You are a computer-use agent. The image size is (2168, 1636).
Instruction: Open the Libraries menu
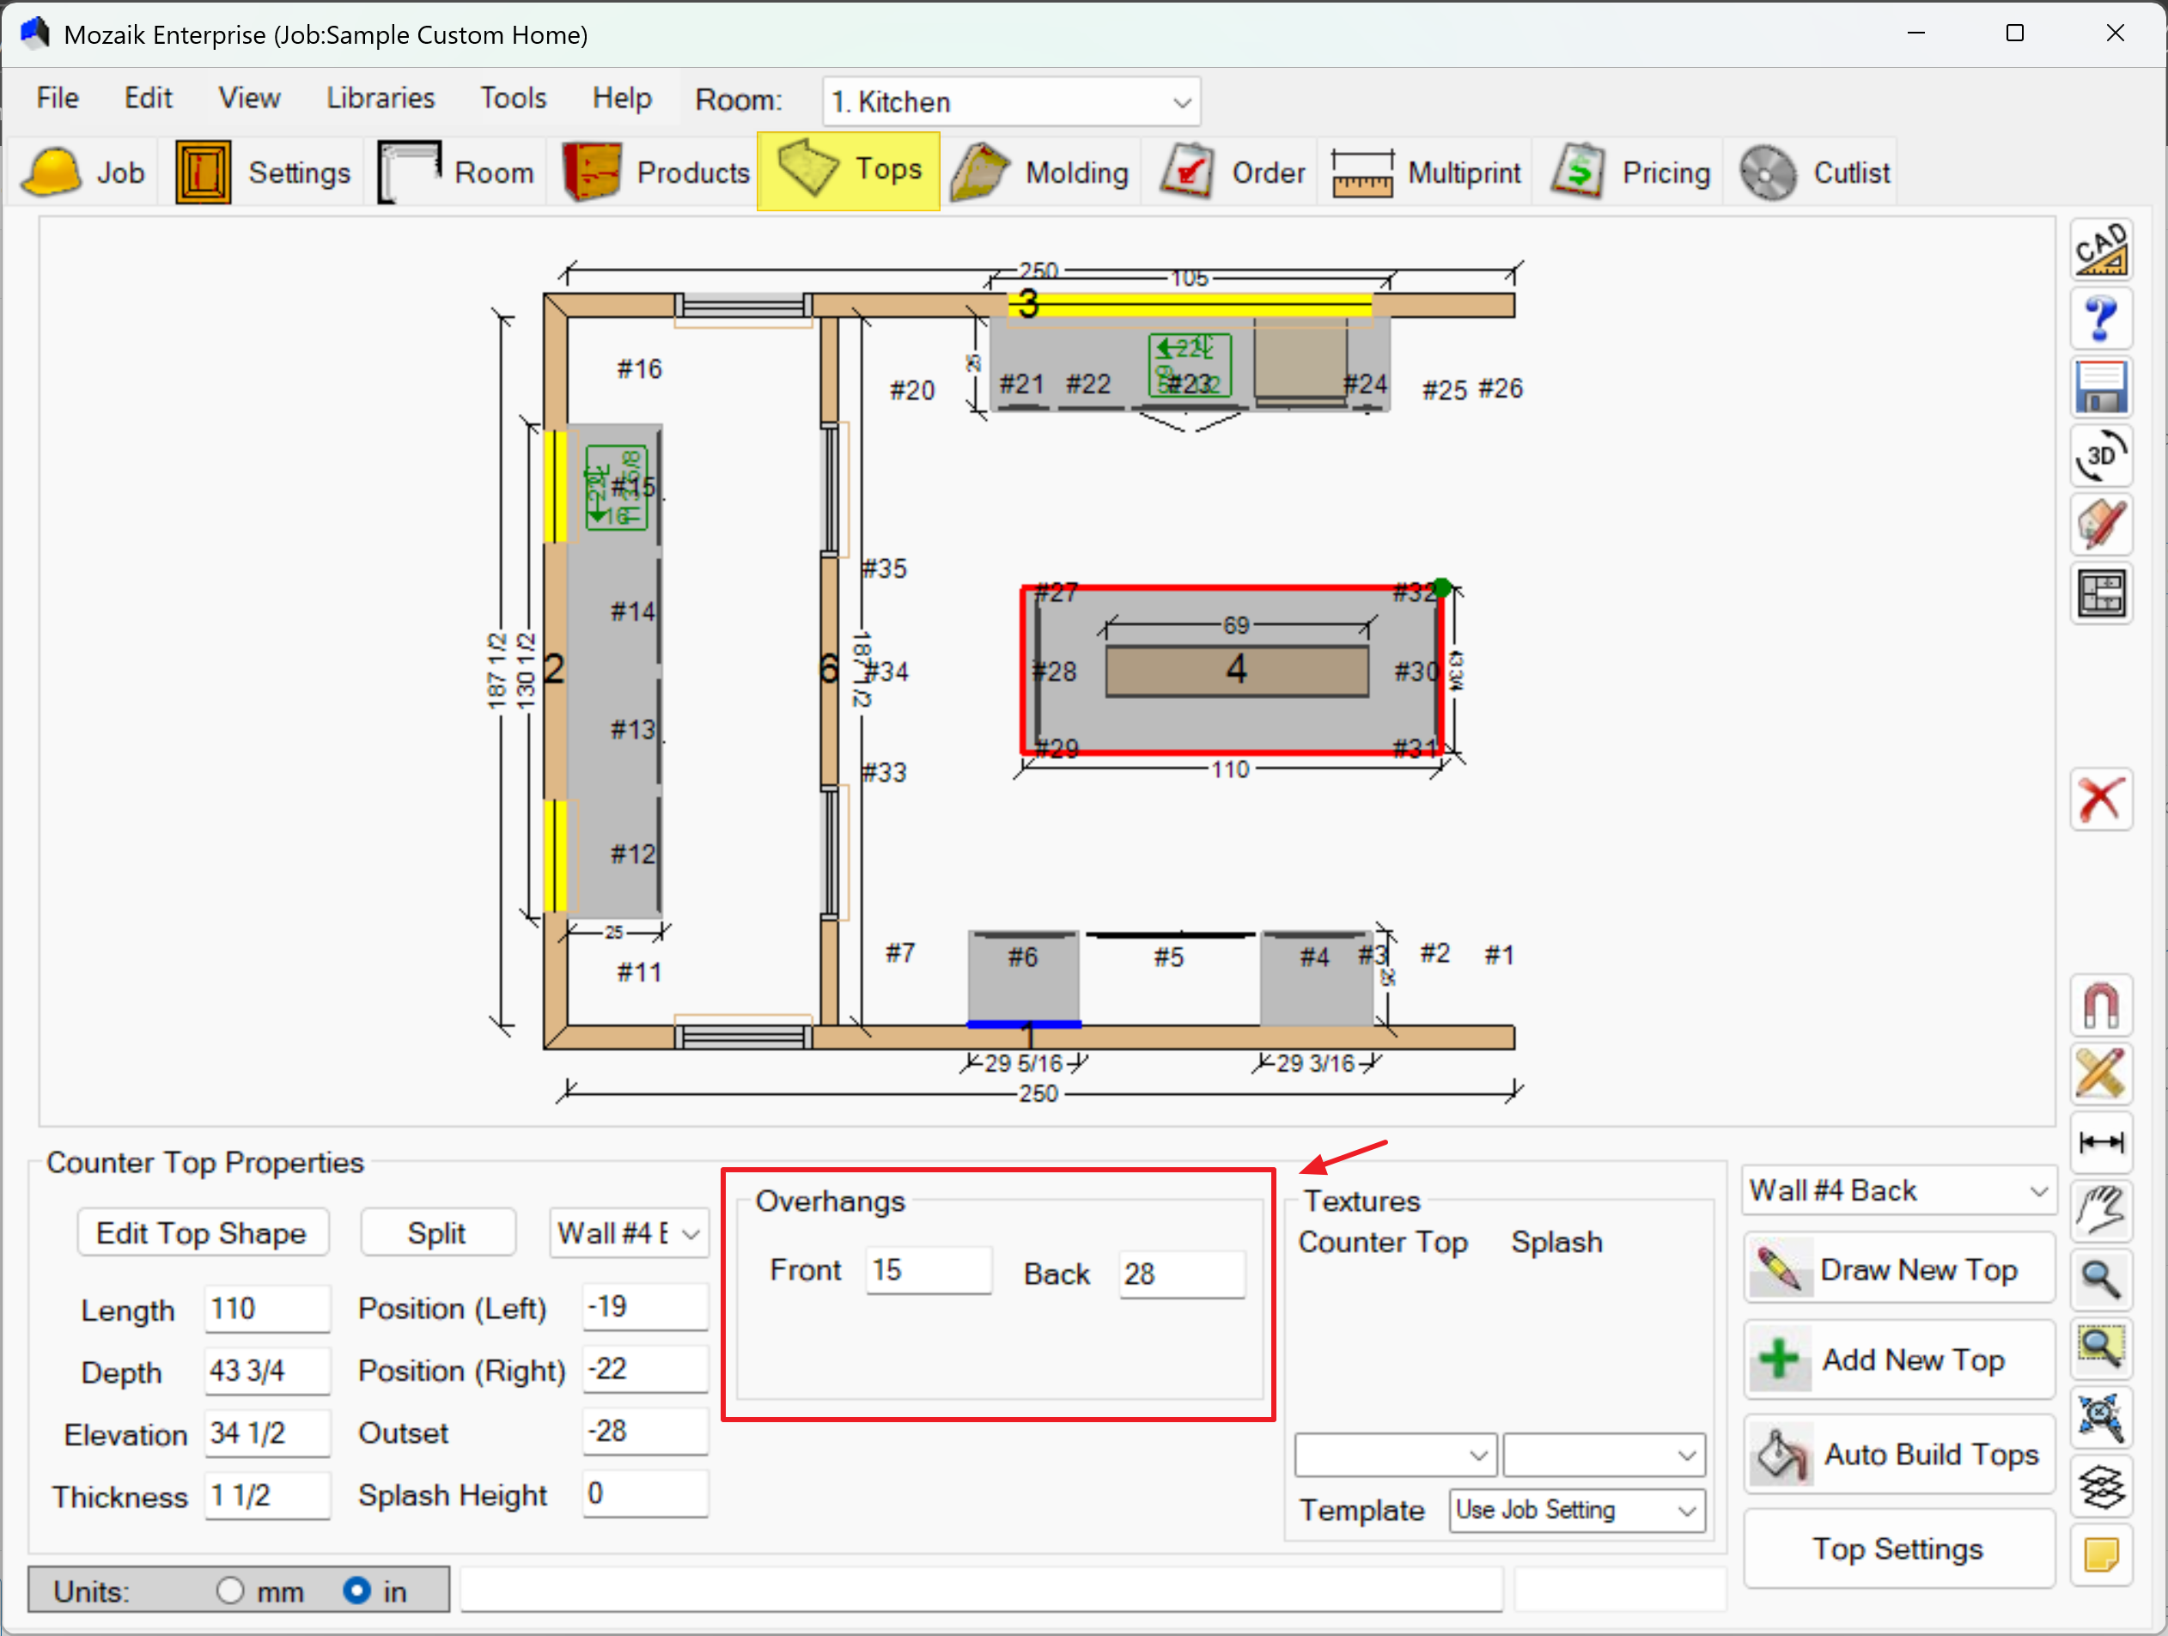pyautogui.click(x=381, y=98)
